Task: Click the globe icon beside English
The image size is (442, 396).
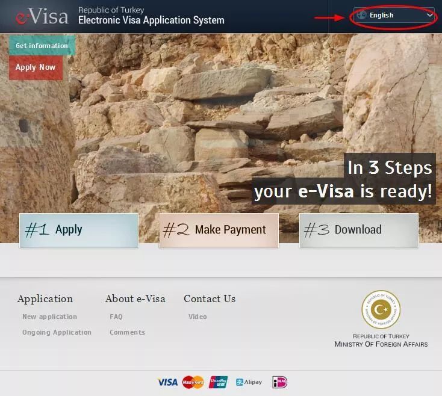Action: [x=361, y=15]
